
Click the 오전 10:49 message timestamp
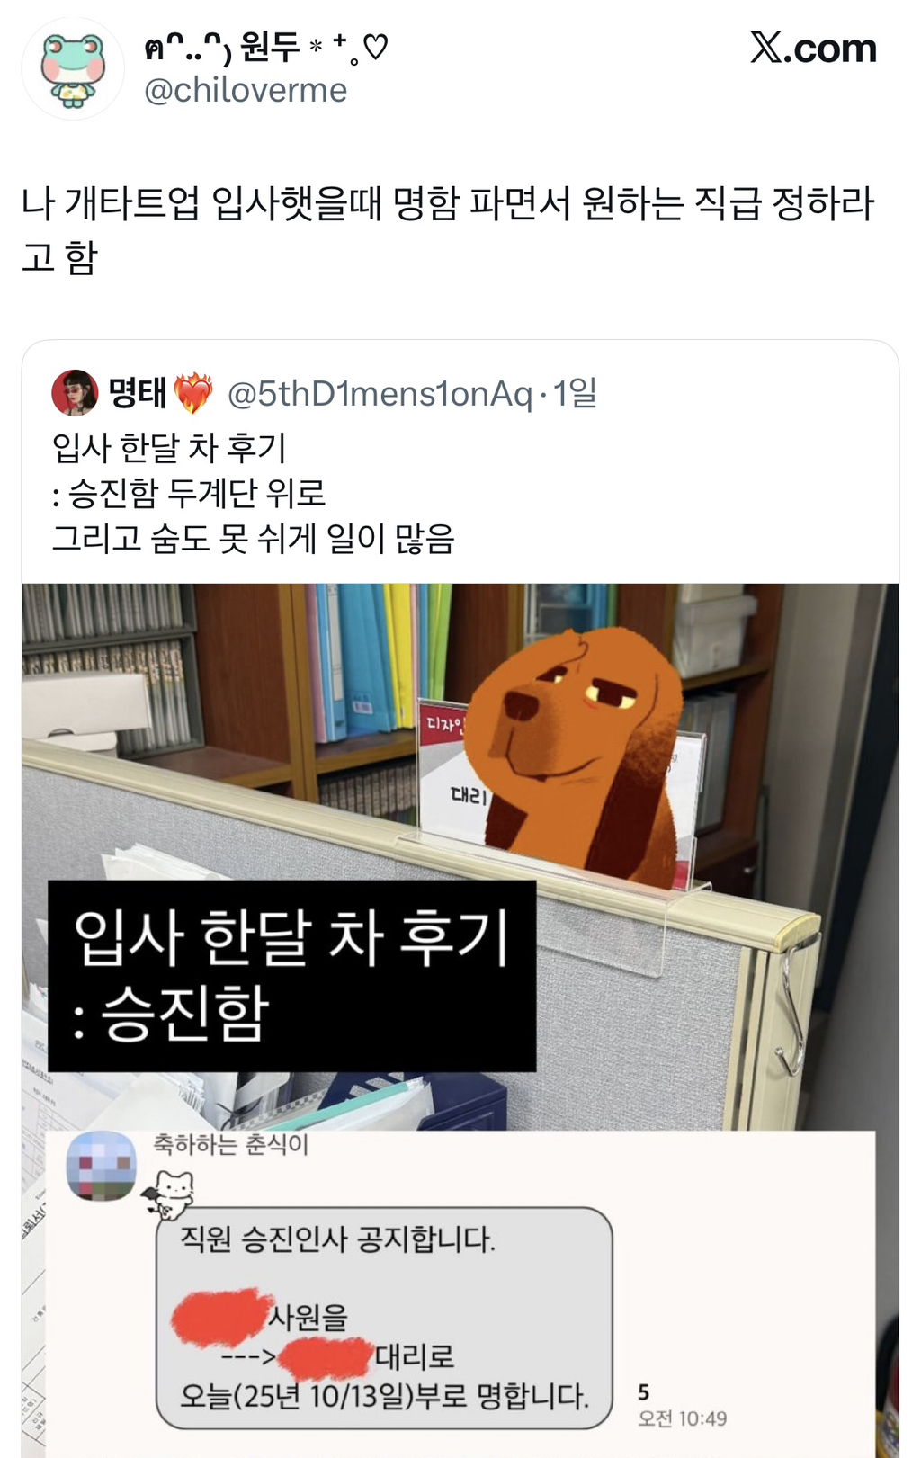(x=683, y=1418)
